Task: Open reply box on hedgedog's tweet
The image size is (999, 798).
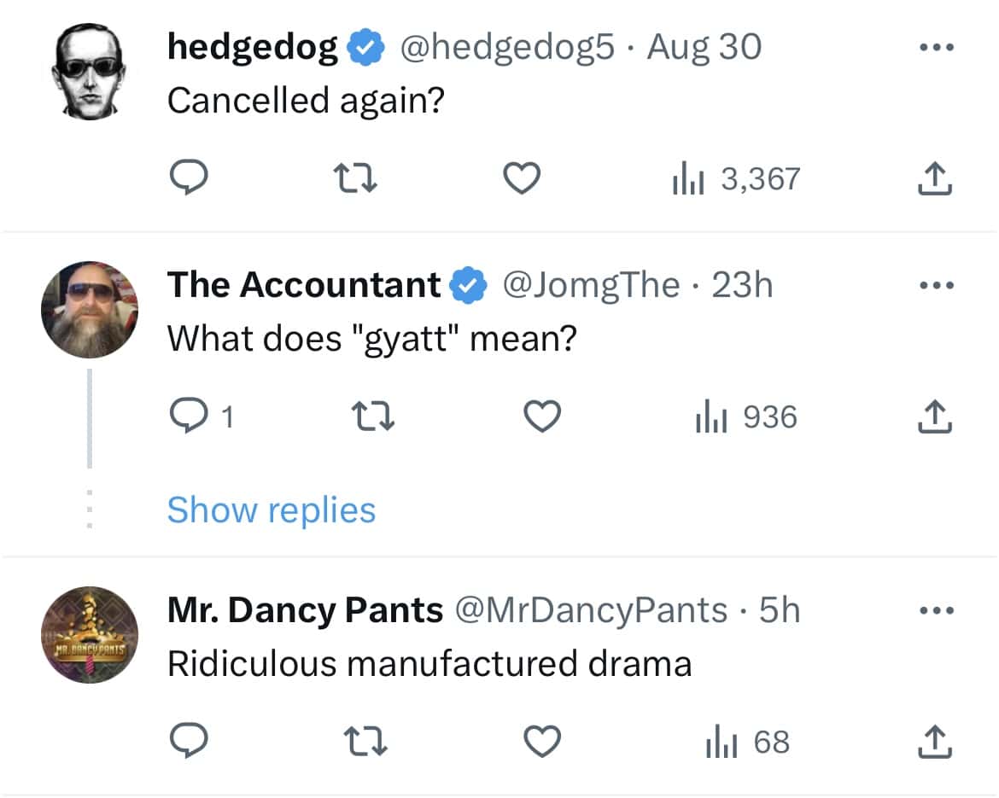Action: [x=190, y=178]
